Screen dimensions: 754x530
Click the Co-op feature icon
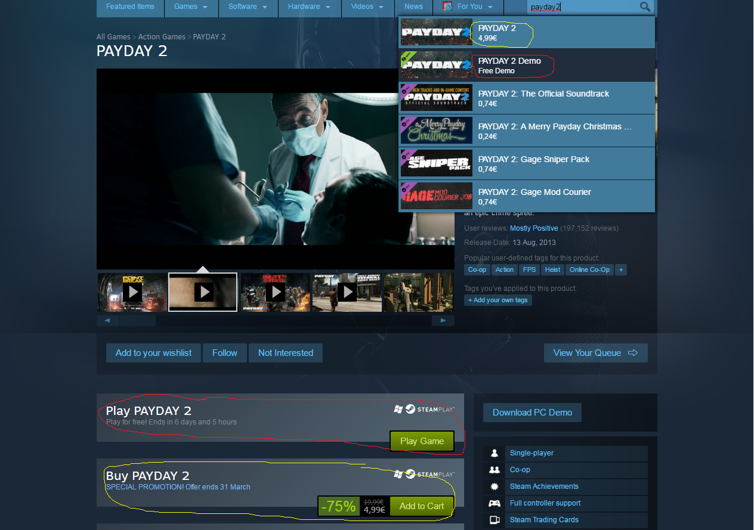click(494, 470)
